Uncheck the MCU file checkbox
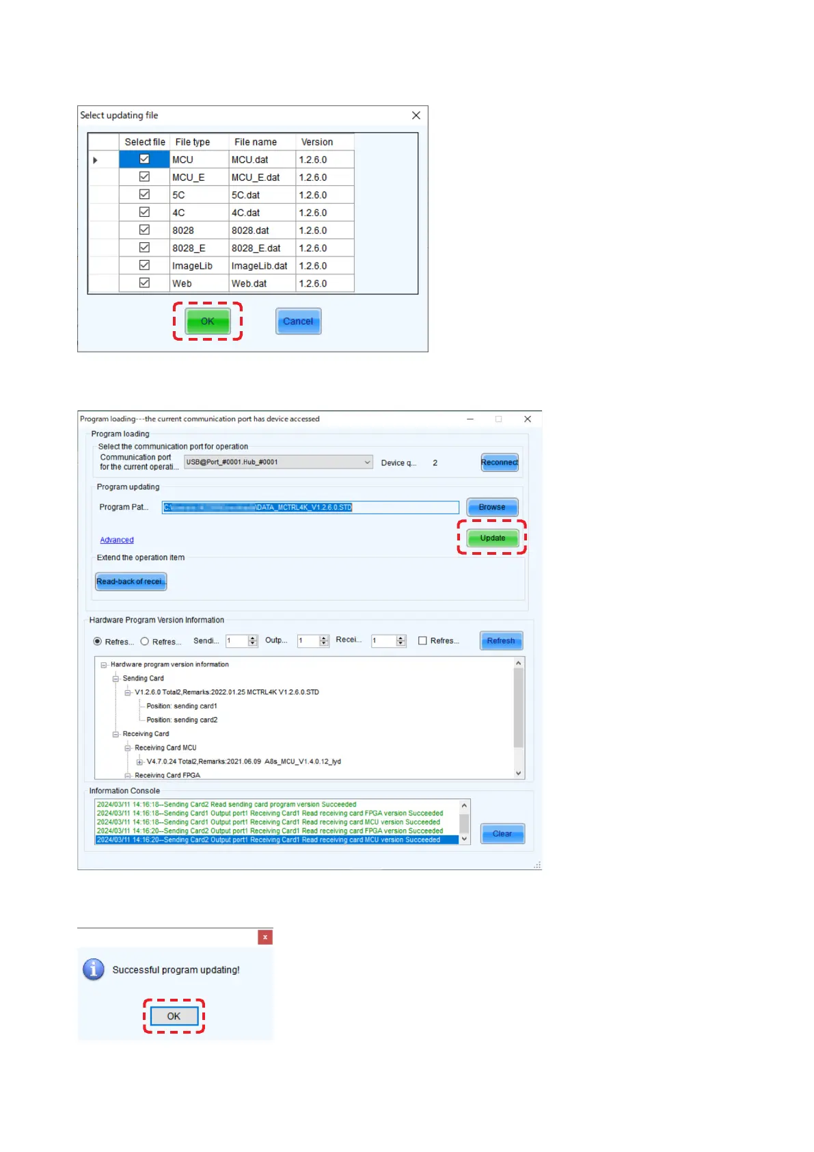Screen dimensions: 814x1152 point(144,159)
